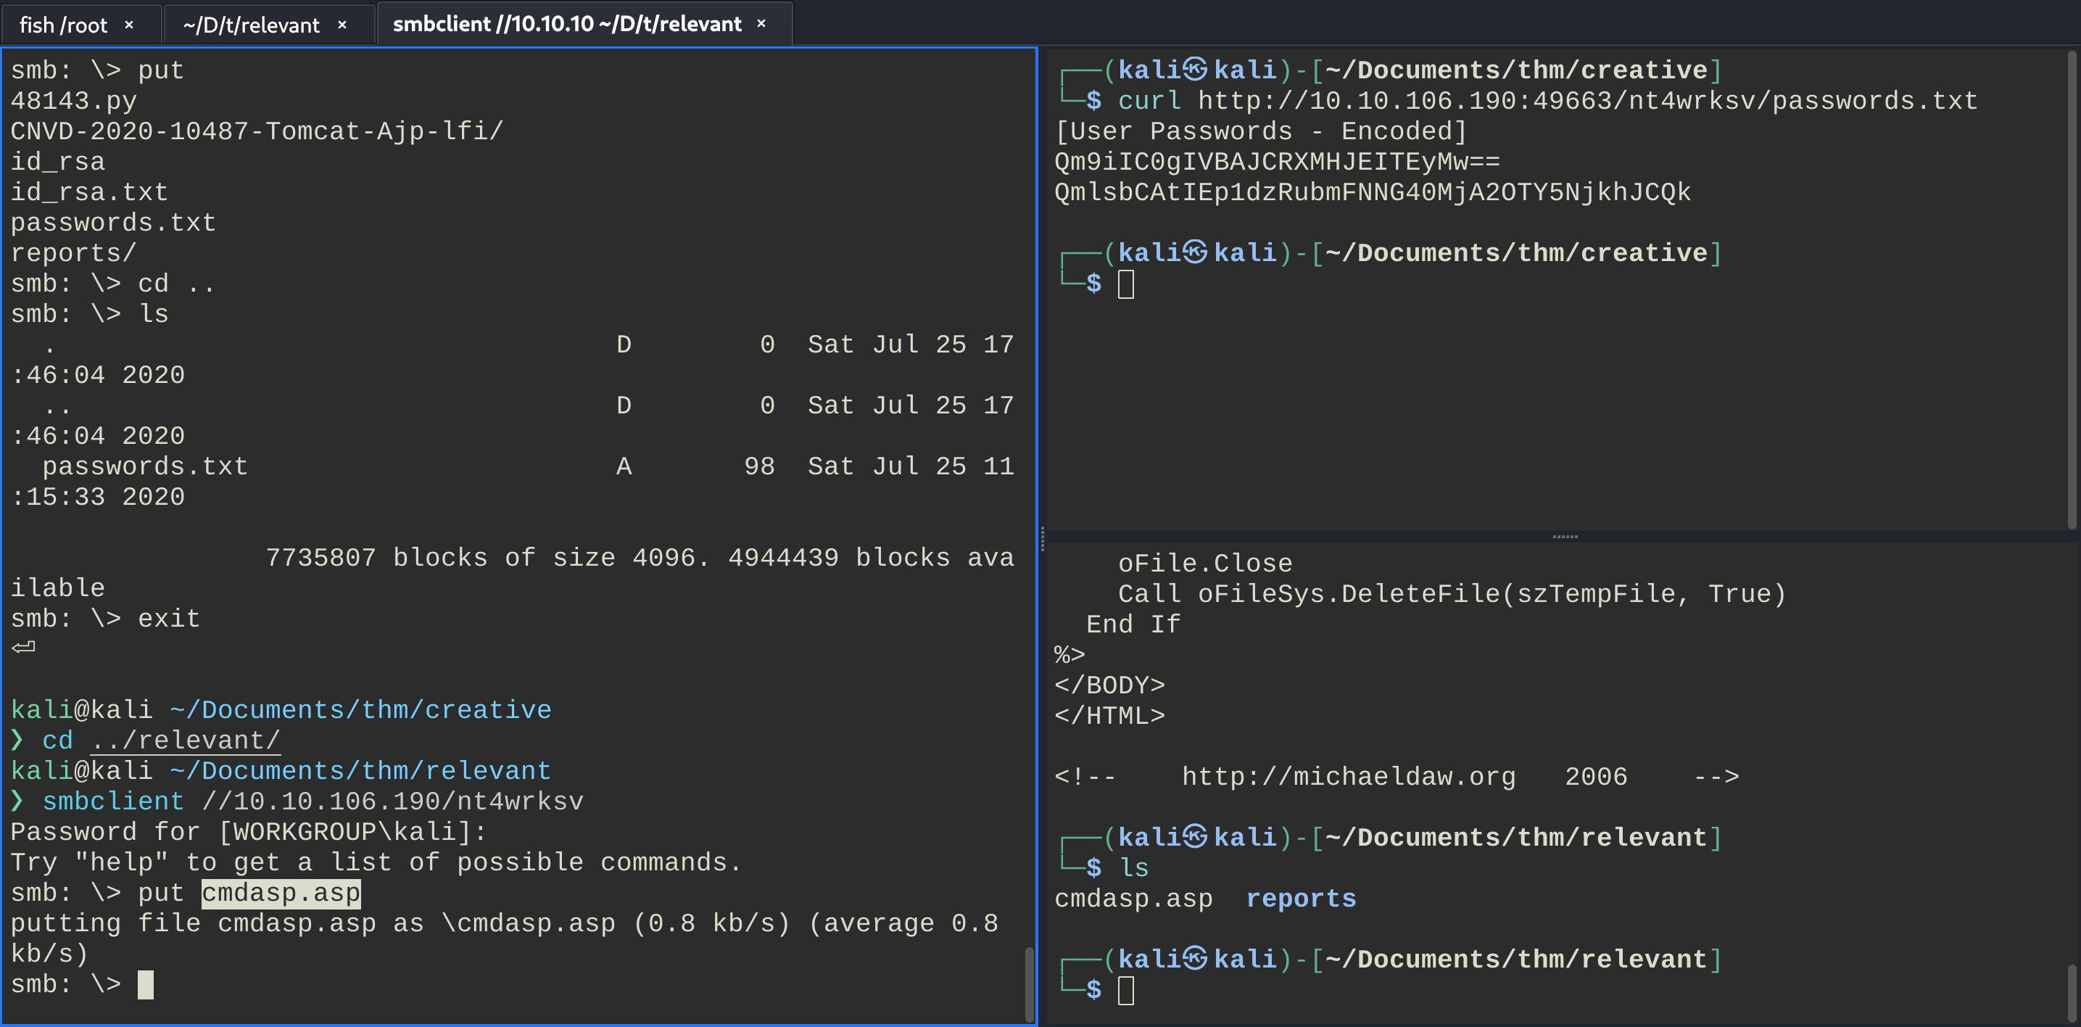Click the shell cursor in bottom-right relevant pane

1126,990
